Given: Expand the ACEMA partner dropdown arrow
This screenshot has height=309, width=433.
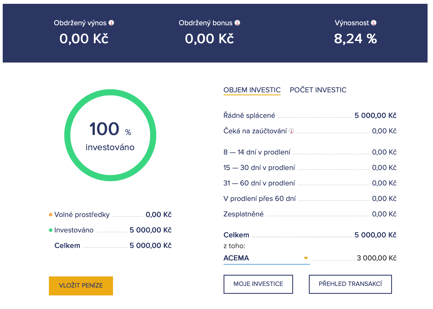Looking at the screenshot, I should (306, 258).
